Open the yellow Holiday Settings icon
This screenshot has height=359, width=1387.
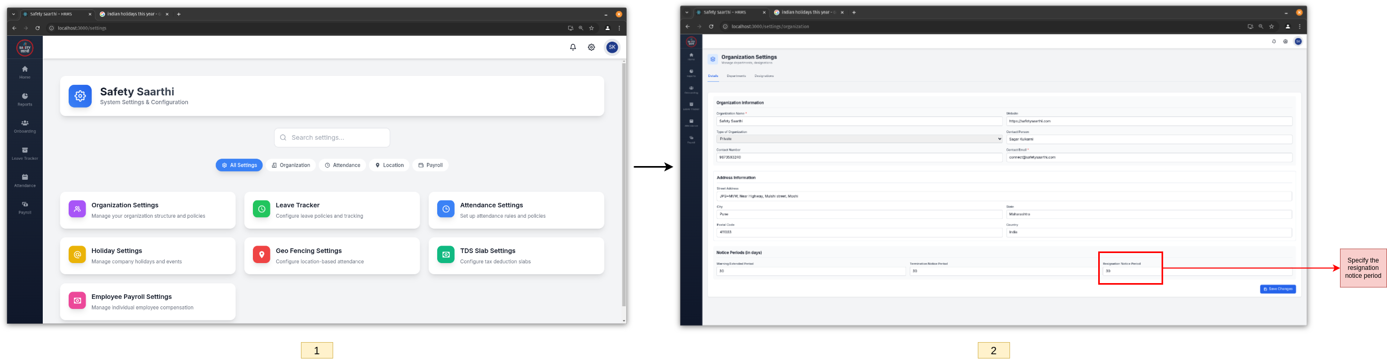pos(77,255)
